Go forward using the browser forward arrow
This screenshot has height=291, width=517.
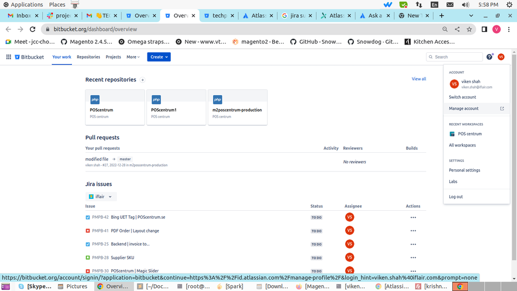pos(21,29)
